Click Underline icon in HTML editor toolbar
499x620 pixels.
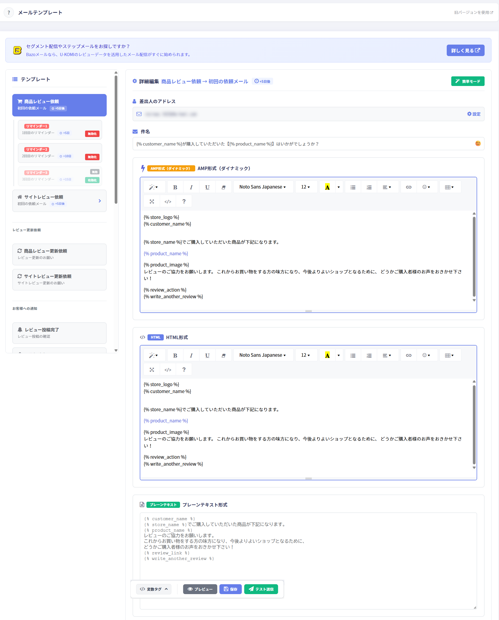click(207, 355)
